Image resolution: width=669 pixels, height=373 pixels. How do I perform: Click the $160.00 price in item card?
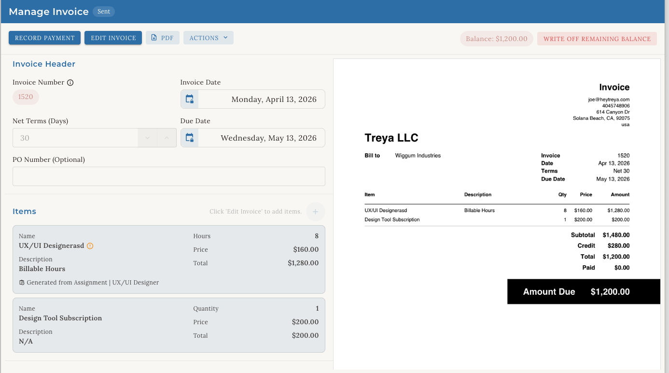[306, 250]
